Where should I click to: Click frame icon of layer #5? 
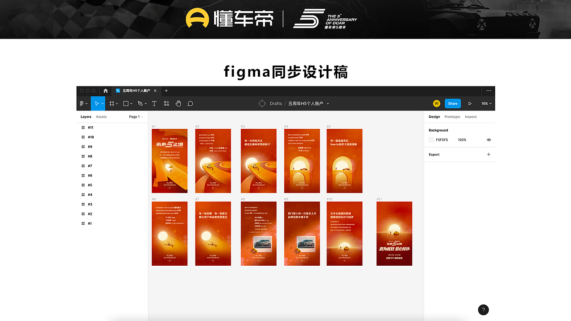coord(83,185)
